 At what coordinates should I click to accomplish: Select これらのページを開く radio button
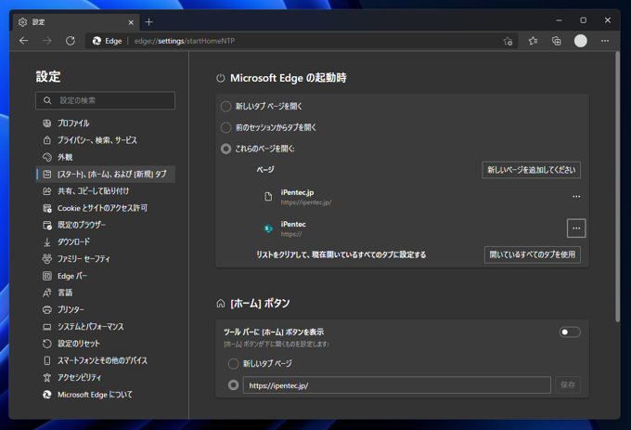226,149
